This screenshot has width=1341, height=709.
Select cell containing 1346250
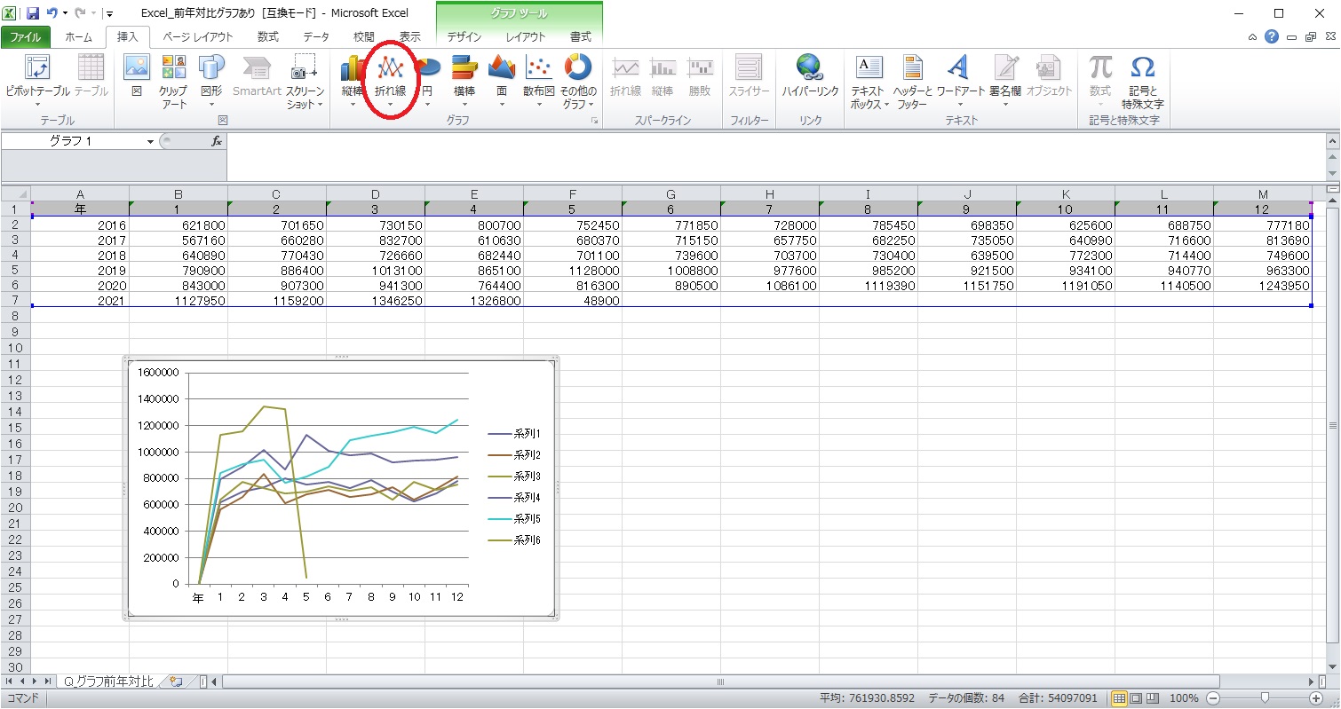(375, 301)
